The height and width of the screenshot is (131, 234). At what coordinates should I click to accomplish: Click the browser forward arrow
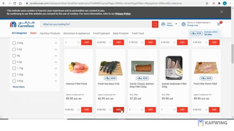pos(9,3)
